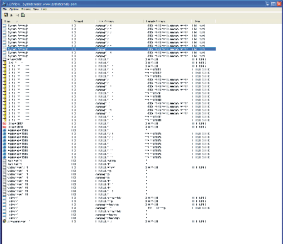283x244 pixels.
Task: Open the Options menu
Action: [x=14, y=9]
